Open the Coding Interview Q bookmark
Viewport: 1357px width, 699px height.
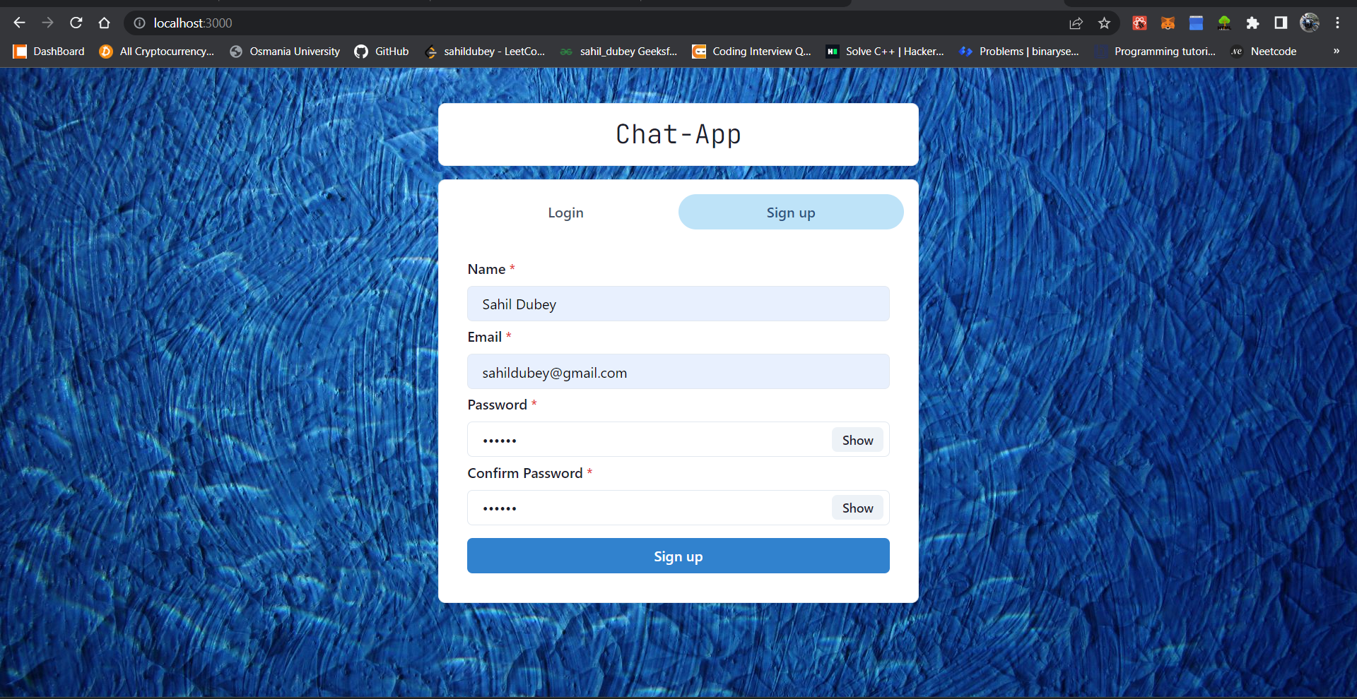(751, 52)
